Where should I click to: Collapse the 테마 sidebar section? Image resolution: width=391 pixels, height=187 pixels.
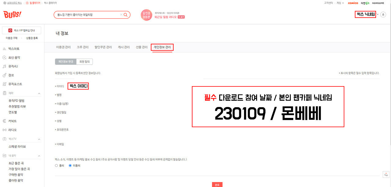pos(39,93)
